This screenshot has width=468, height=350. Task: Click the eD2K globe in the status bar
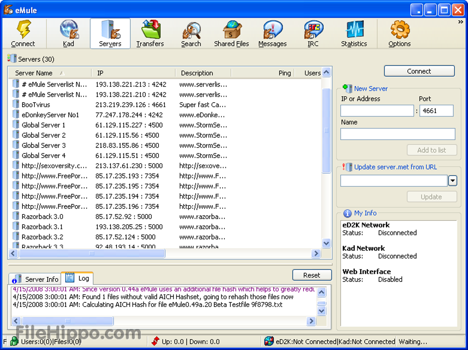(x=268, y=341)
